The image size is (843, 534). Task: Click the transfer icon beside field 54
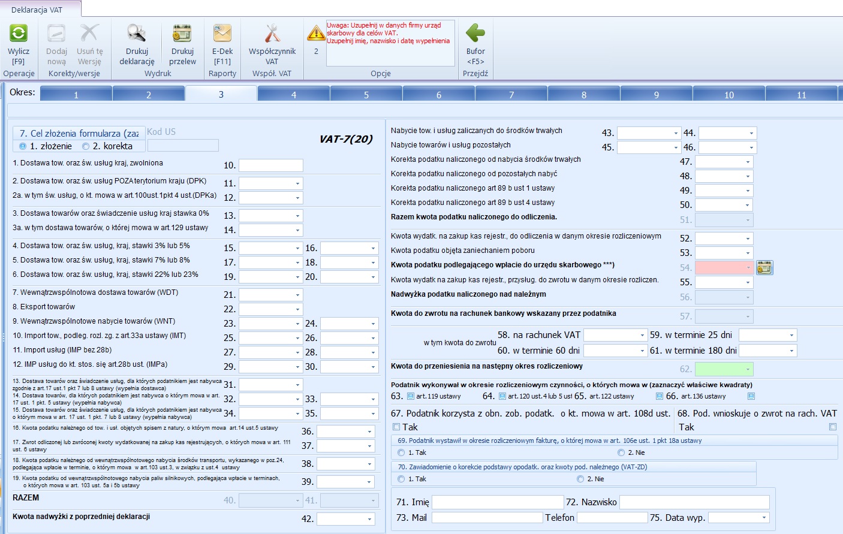(x=764, y=267)
